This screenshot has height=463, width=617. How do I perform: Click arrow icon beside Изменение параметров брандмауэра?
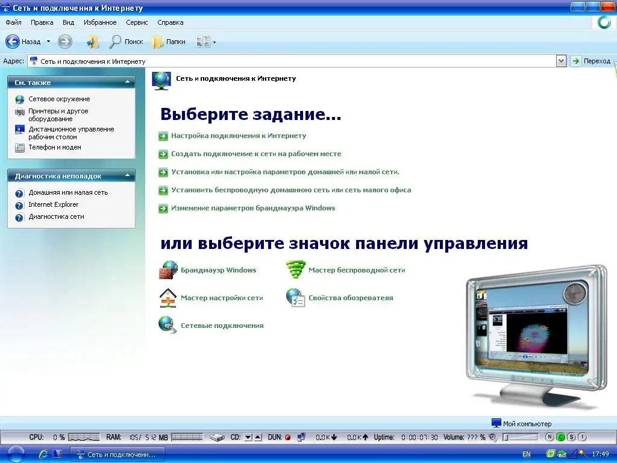tap(163, 209)
